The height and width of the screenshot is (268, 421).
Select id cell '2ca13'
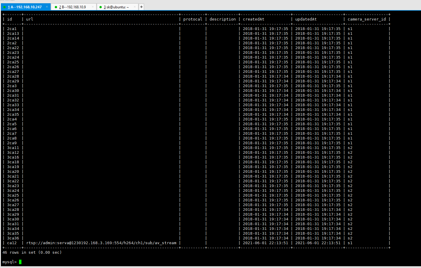[13, 33]
